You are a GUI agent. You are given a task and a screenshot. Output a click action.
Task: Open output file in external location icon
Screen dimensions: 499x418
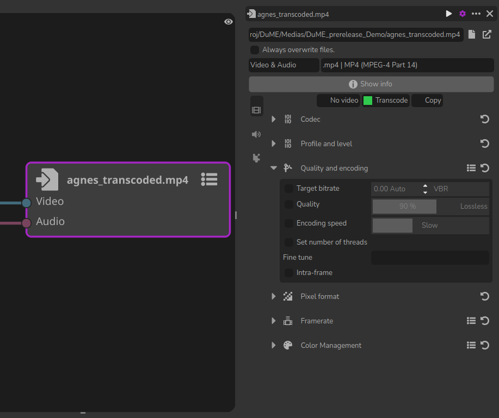pos(487,35)
